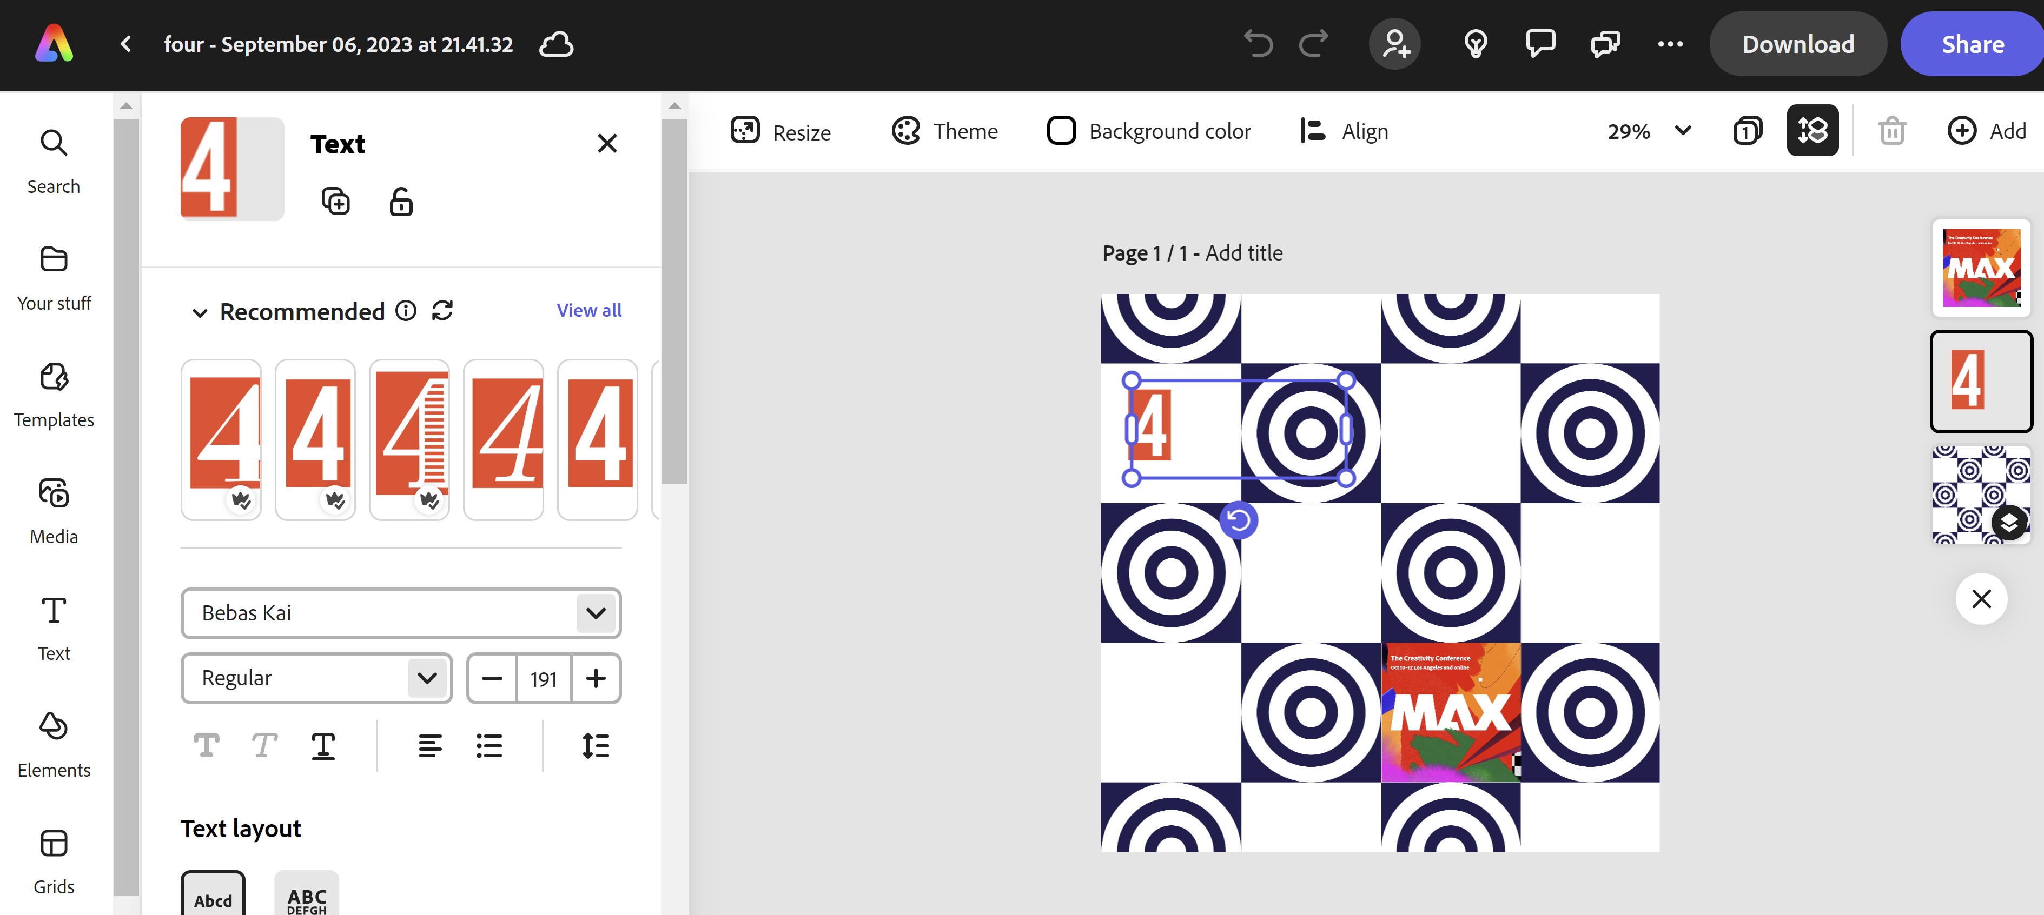Open the Adobe Express home logo
Viewport: 2044px width, 915px height.
[x=54, y=44]
